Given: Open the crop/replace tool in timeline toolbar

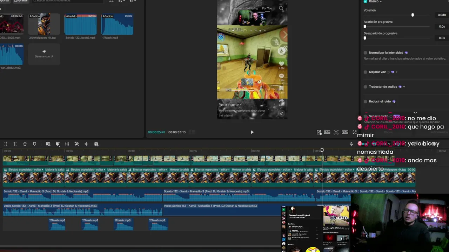Looking at the screenshot, I should (96, 144).
